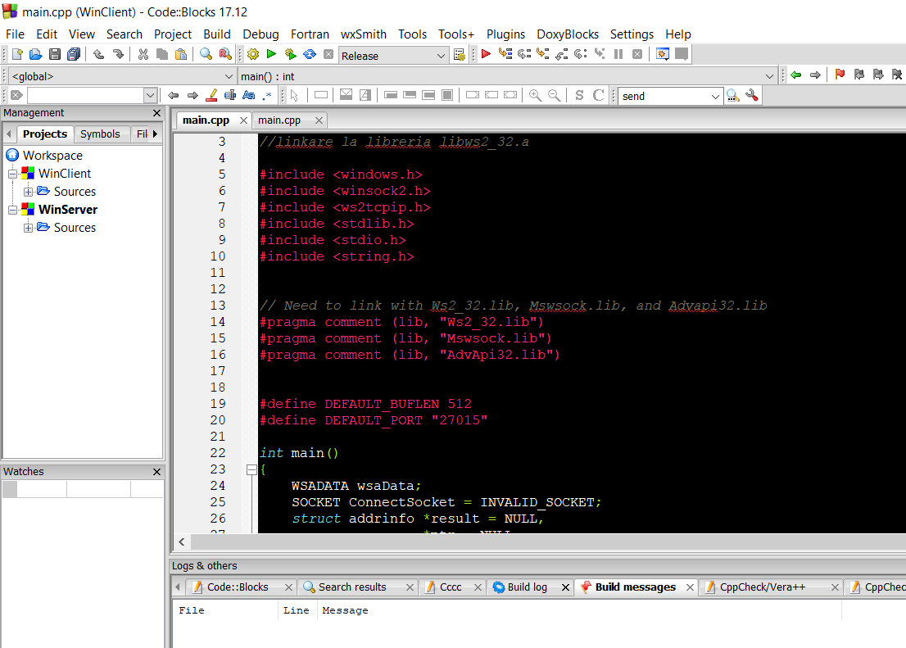Click the Jump forward arrow
906x648 pixels.
click(x=815, y=75)
